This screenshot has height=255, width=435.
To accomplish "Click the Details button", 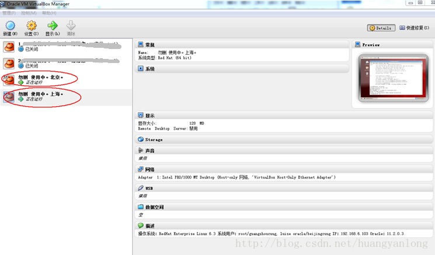I will (381, 28).
